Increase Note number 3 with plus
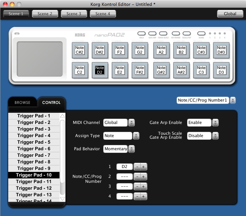246x216 pixels. [x=143, y=186]
